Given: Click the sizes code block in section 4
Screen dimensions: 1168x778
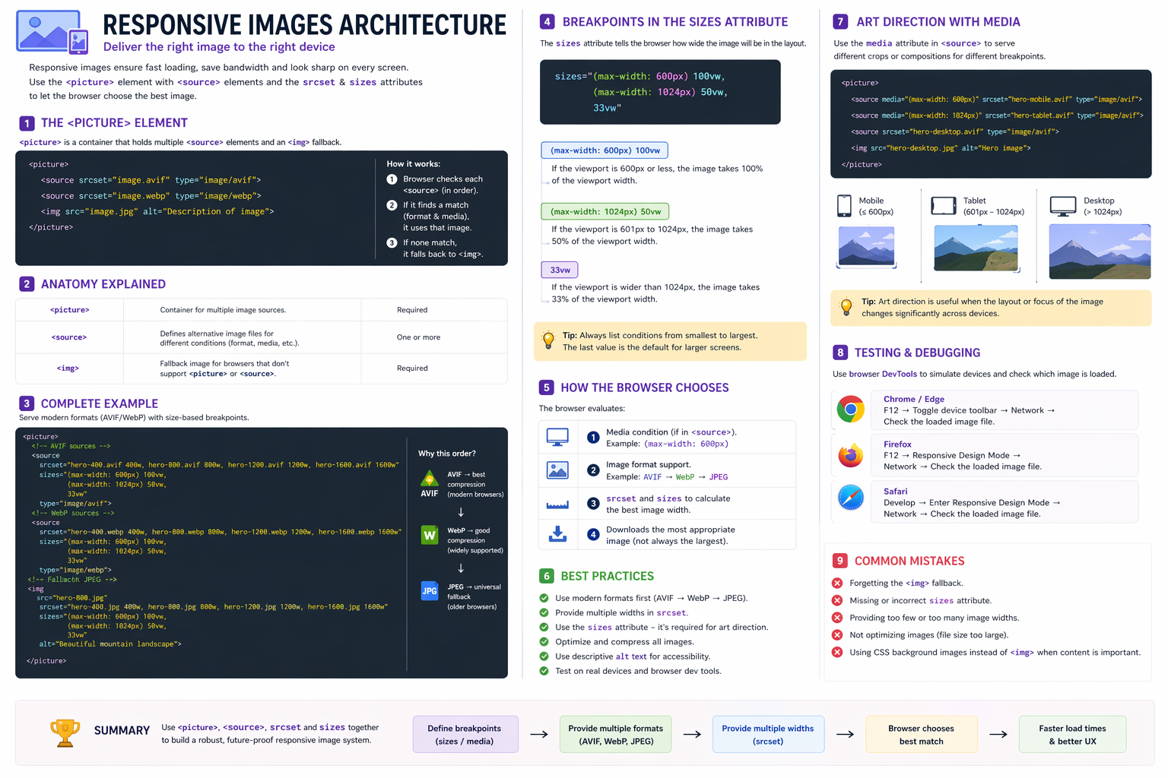Looking at the screenshot, I should pyautogui.click(x=660, y=92).
